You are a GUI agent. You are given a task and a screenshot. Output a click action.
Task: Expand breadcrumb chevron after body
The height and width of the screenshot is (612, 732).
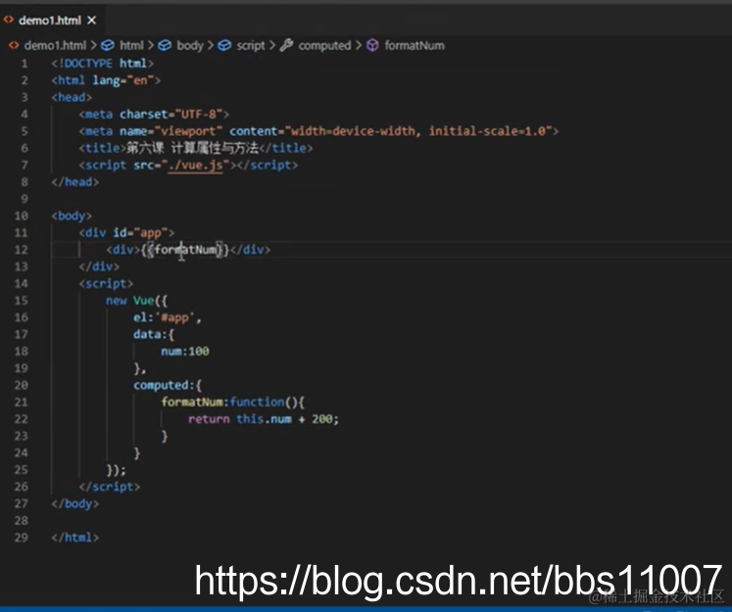tap(211, 46)
